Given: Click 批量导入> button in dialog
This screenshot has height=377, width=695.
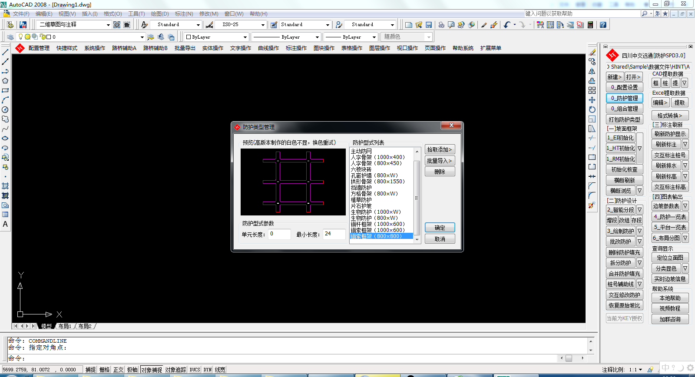Looking at the screenshot, I should [440, 161].
